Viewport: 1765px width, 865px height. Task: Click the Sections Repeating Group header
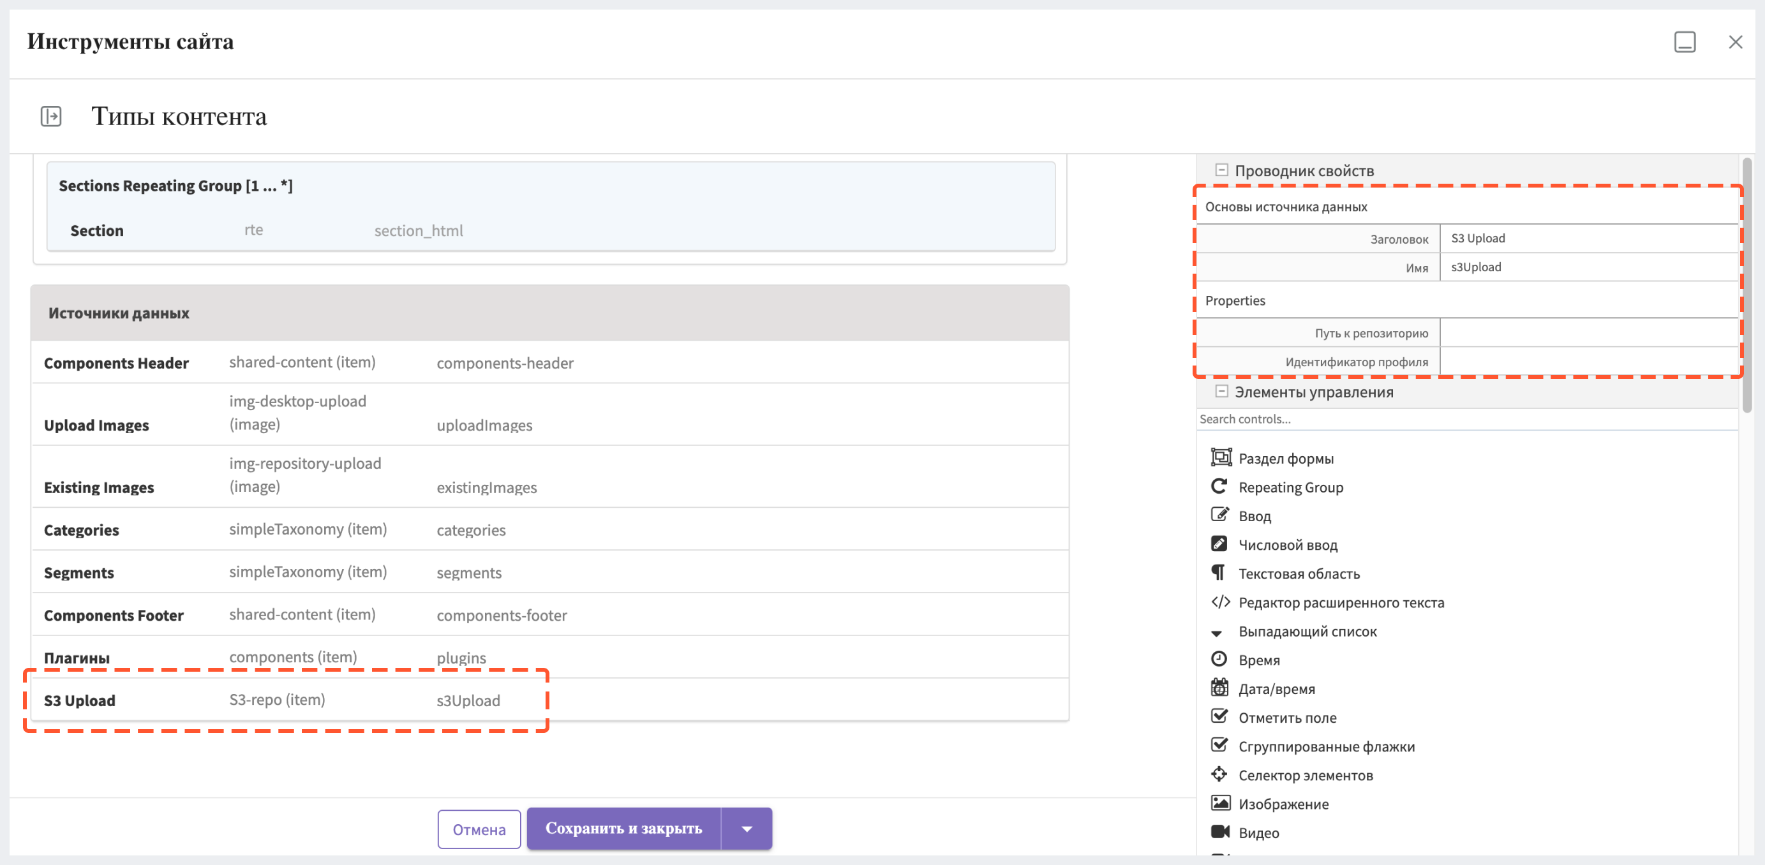[175, 186]
